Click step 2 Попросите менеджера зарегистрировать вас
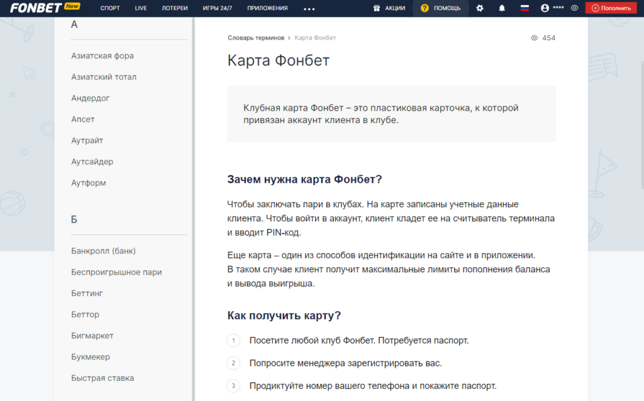 pos(345,363)
